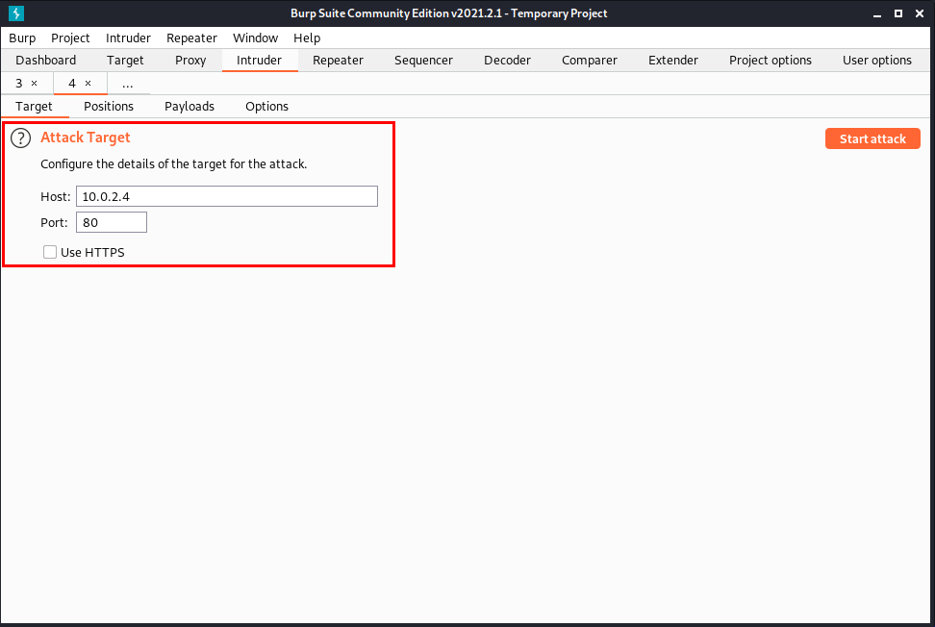Click the Port: label
The height and width of the screenshot is (627, 935).
point(54,223)
